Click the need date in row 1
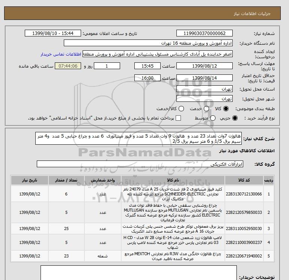 30,194
